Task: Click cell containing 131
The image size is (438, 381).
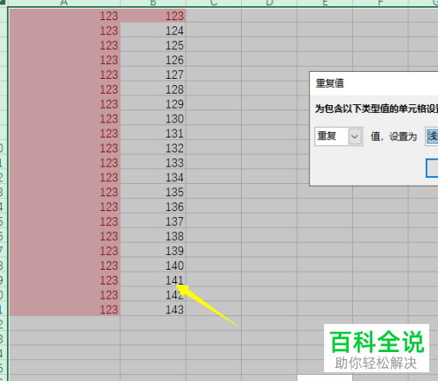Action: (153, 133)
